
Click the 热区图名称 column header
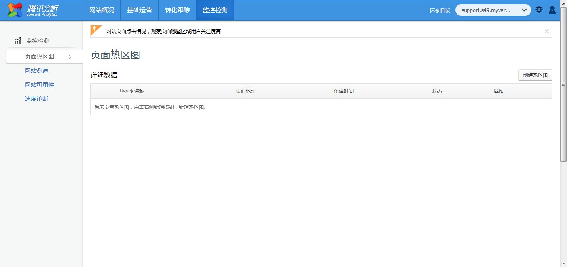pyautogui.click(x=132, y=91)
